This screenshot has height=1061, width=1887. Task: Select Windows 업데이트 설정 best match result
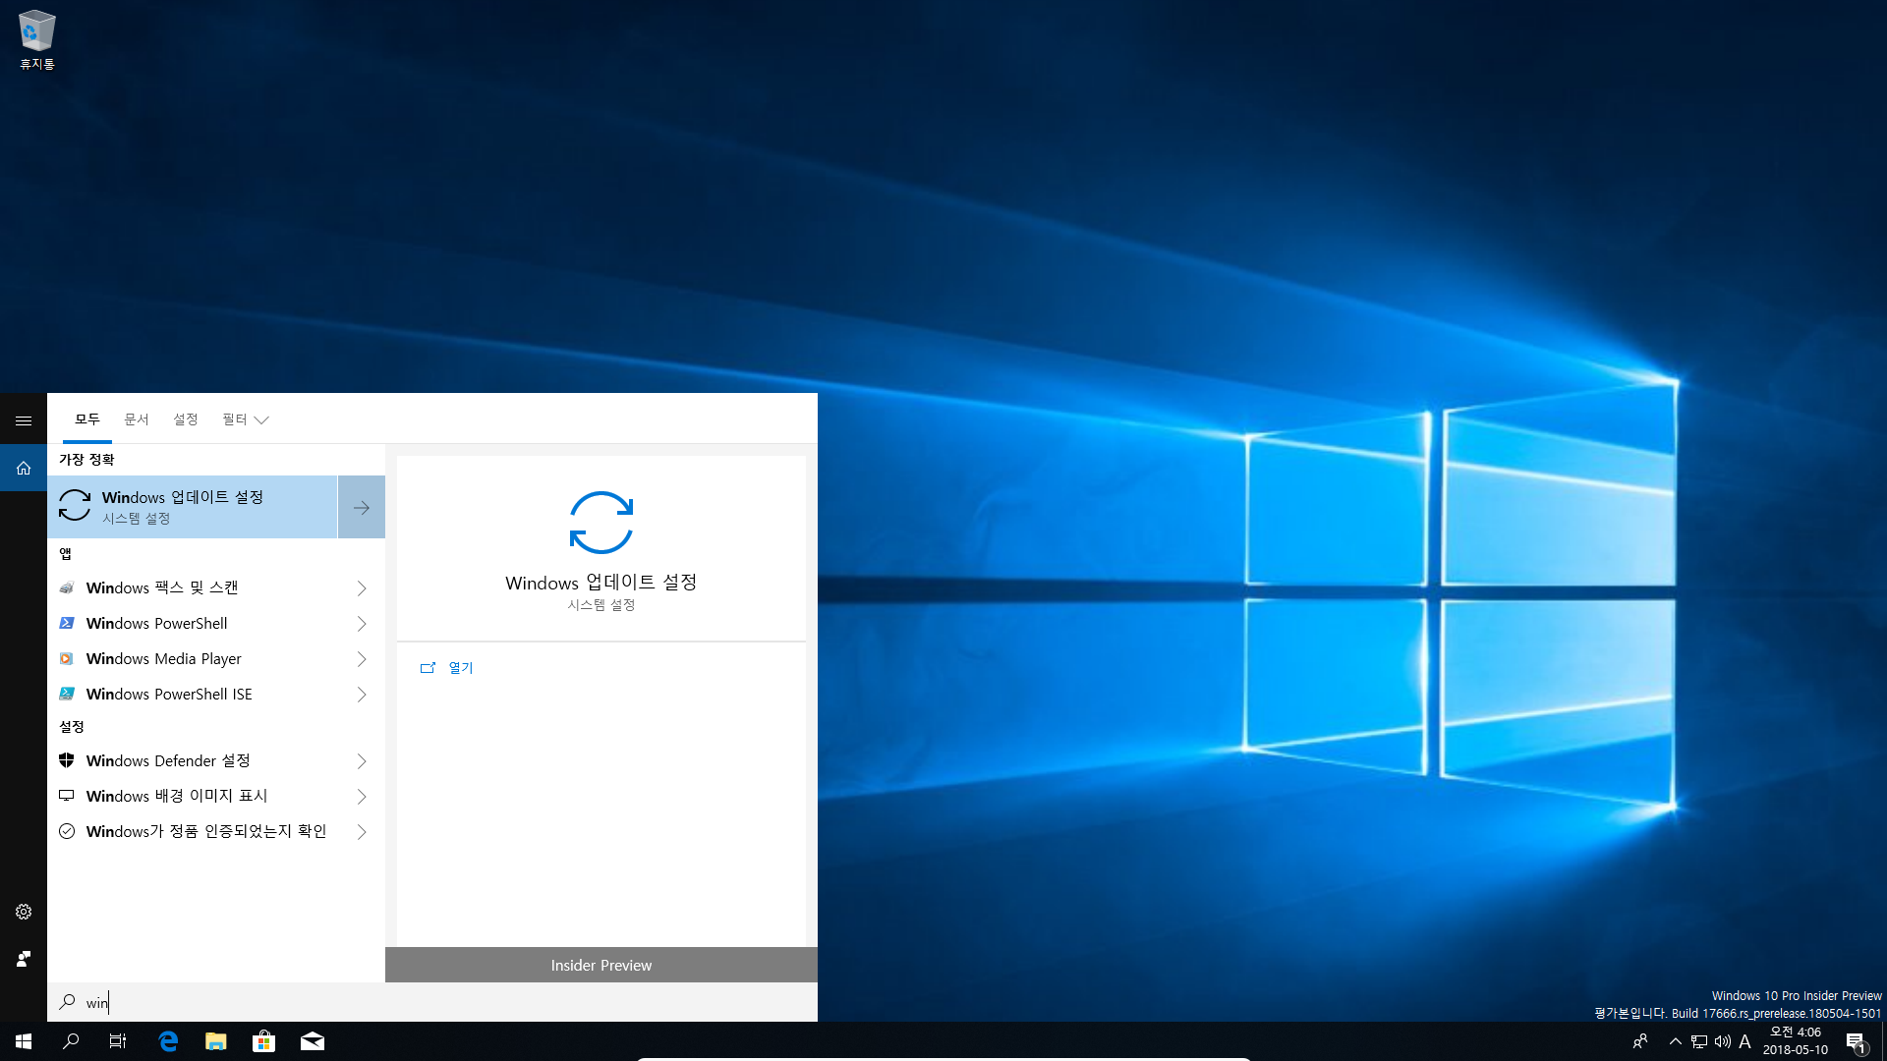coord(193,507)
